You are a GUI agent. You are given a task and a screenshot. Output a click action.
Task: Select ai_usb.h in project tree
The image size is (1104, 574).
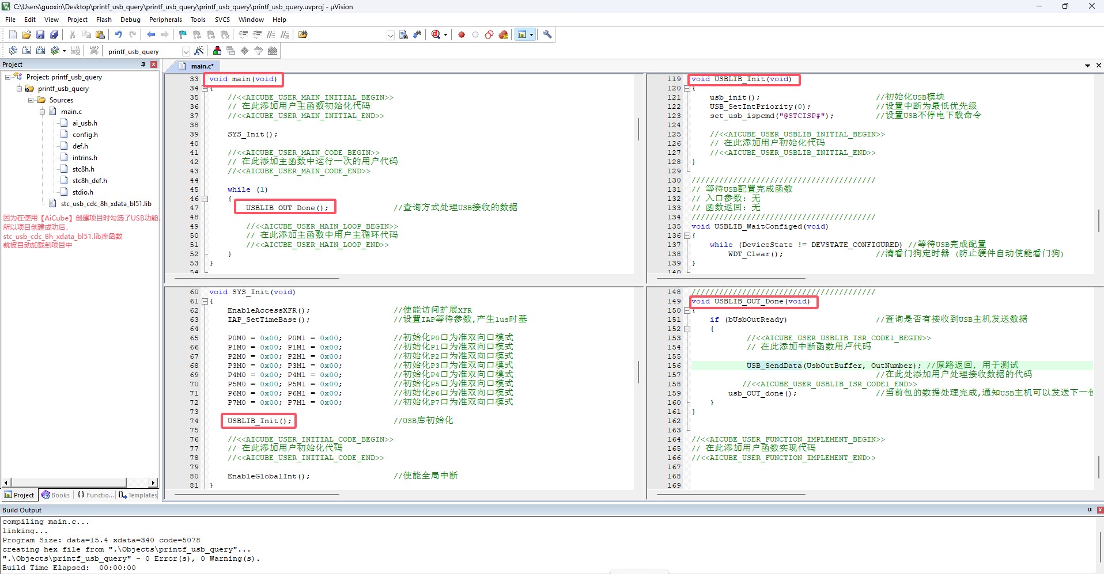point(85,123)
